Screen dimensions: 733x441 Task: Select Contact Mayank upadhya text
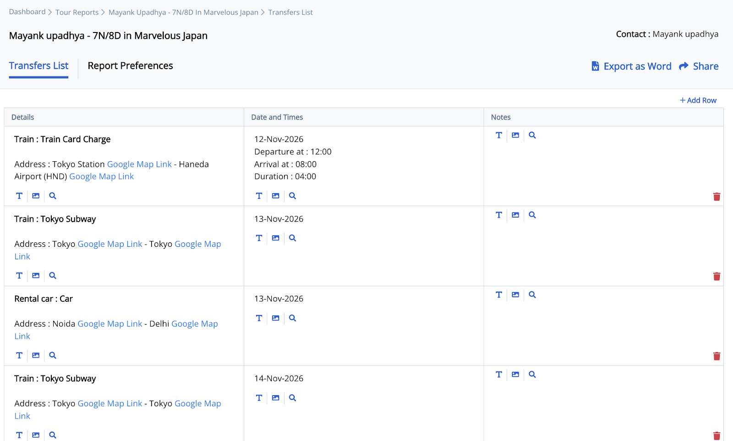[667, 34]
